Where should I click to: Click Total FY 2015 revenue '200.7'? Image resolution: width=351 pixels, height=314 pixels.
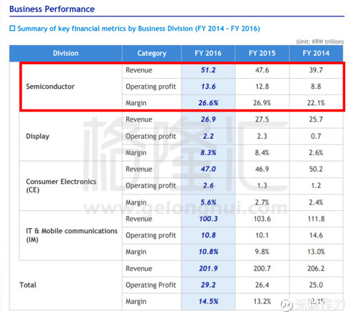(x=262, y=268)
